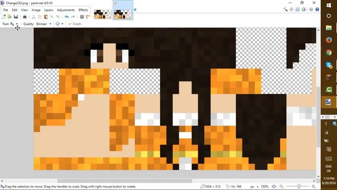Image resolution: width=337 pixels, height=190 pixels.
Task: Click the vertical scrollbar thumb
Action: pyautogui.click(x=318, y=117)
